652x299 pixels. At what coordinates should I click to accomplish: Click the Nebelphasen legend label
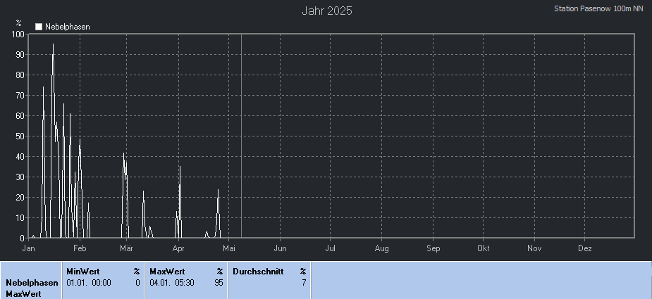point(68,27)
